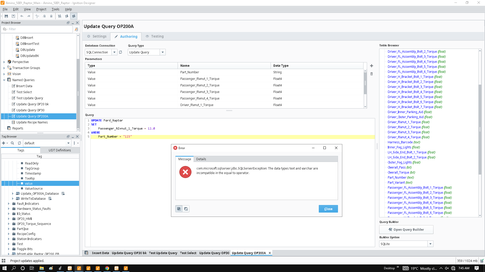Toggle Comm Off mode in toolbar
Viewport: 485px width, 272px height.
click(60, 16)
